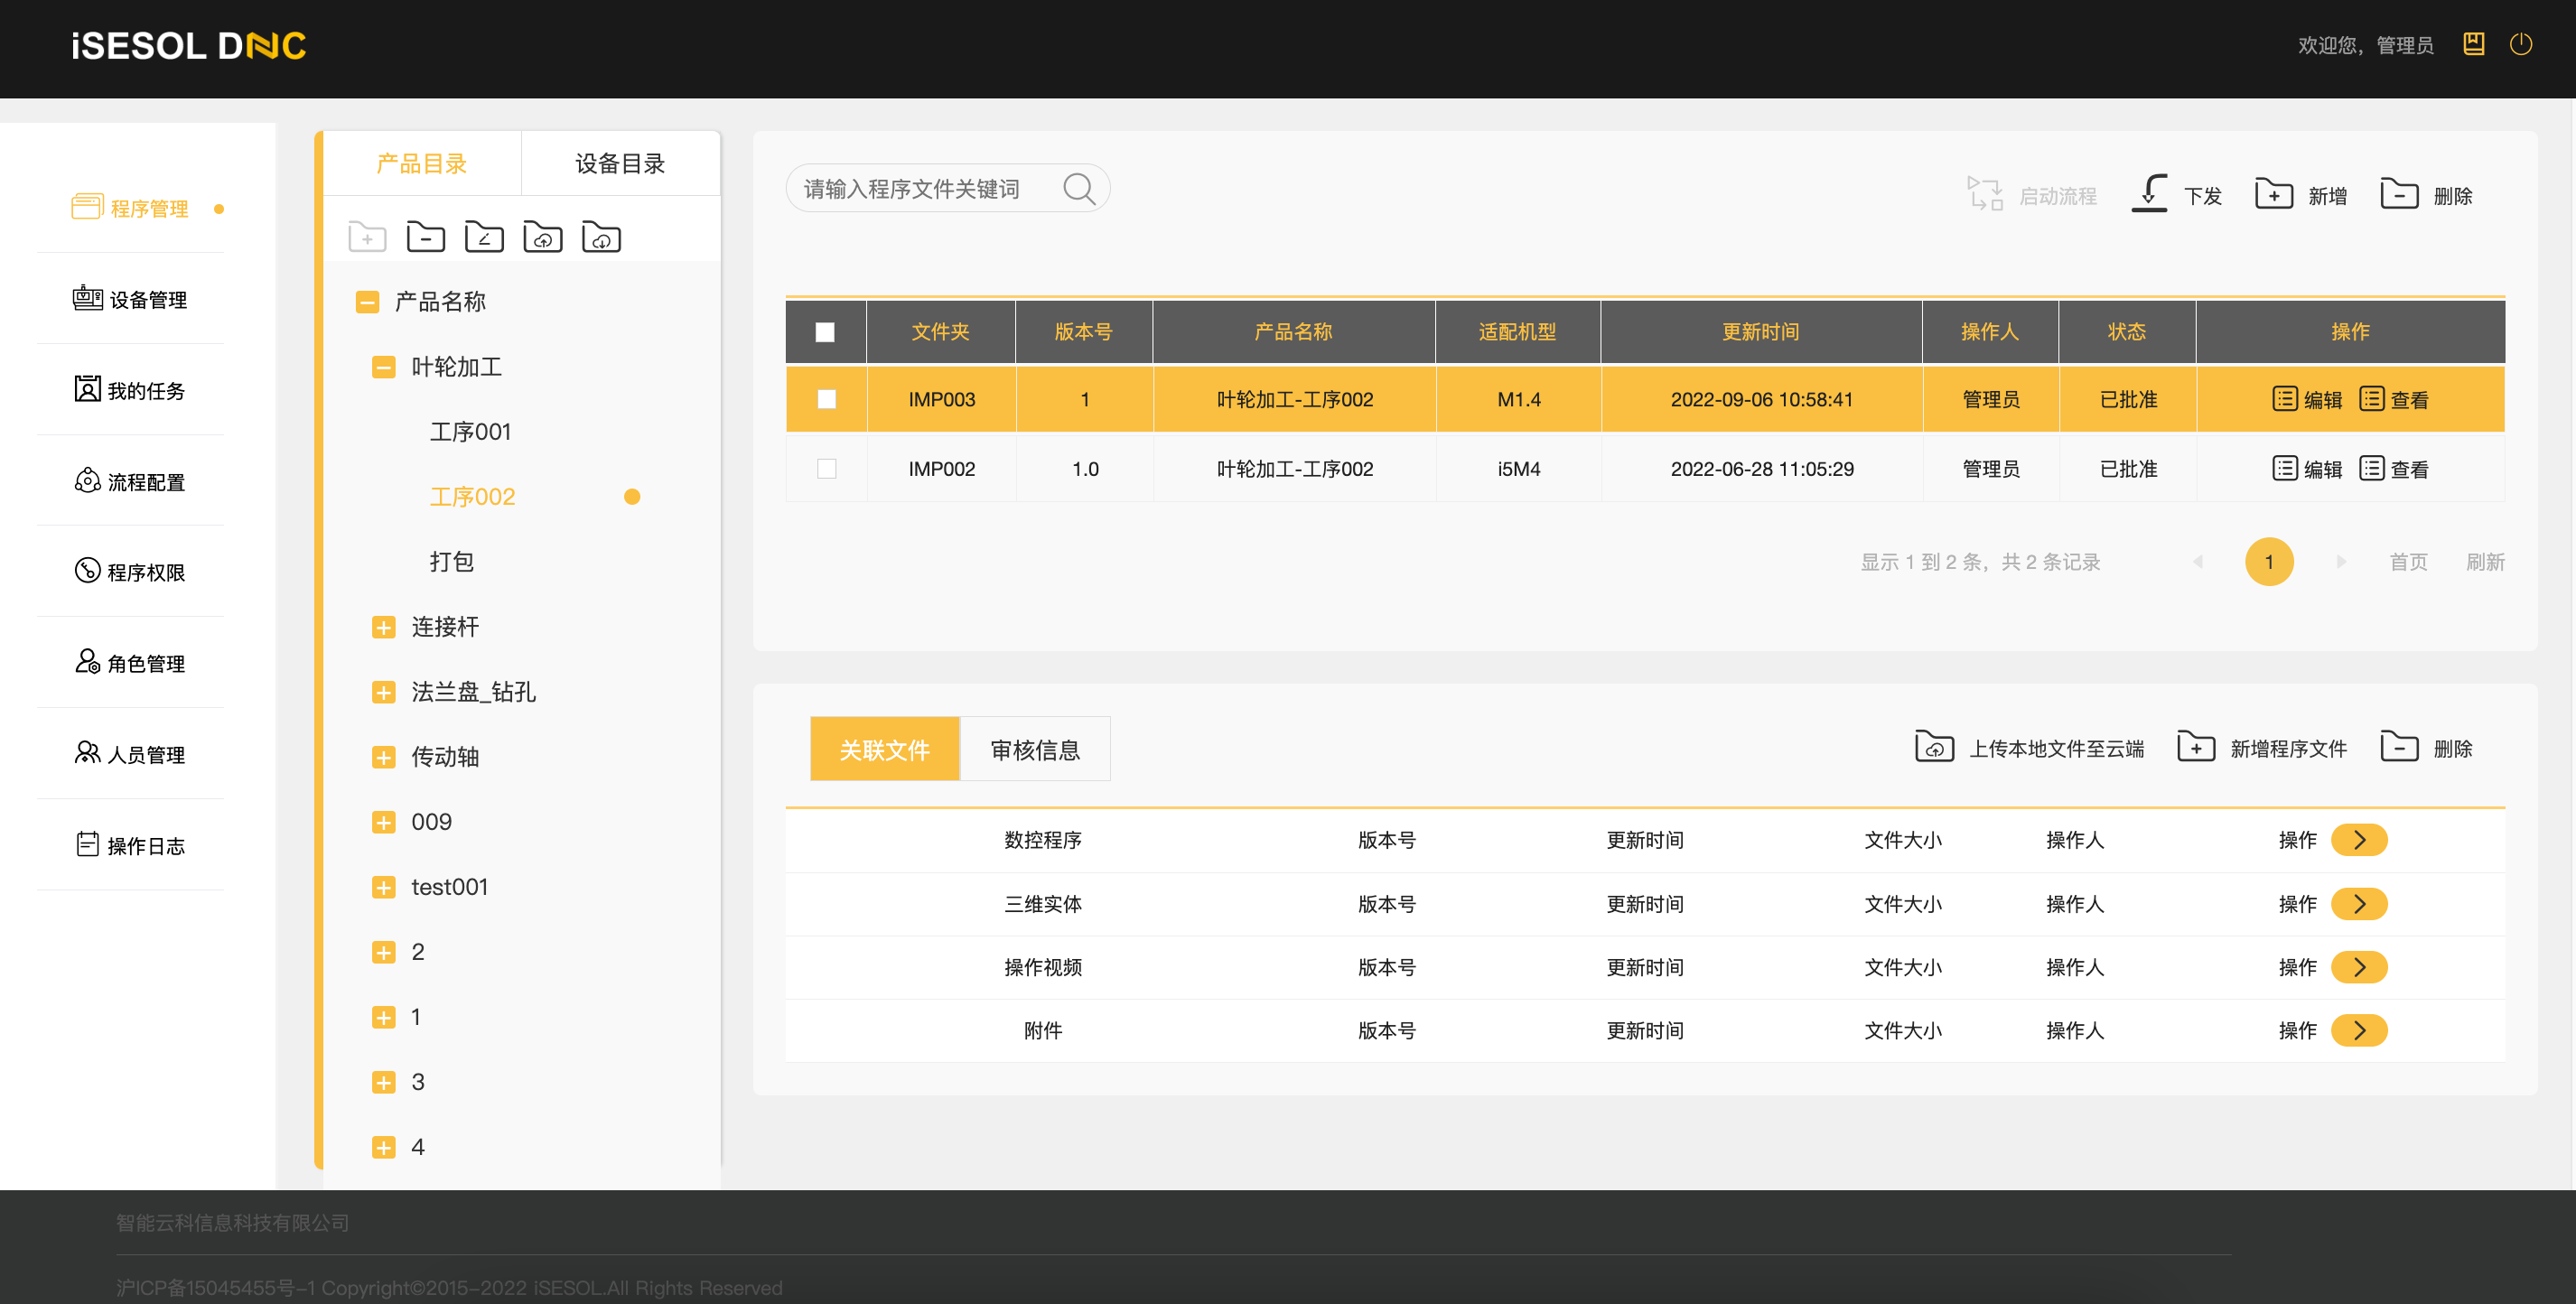The image size is (2576, 1304).
Task: Open 角色管理 in the sidebar
Action: click(x=130, y=663)
